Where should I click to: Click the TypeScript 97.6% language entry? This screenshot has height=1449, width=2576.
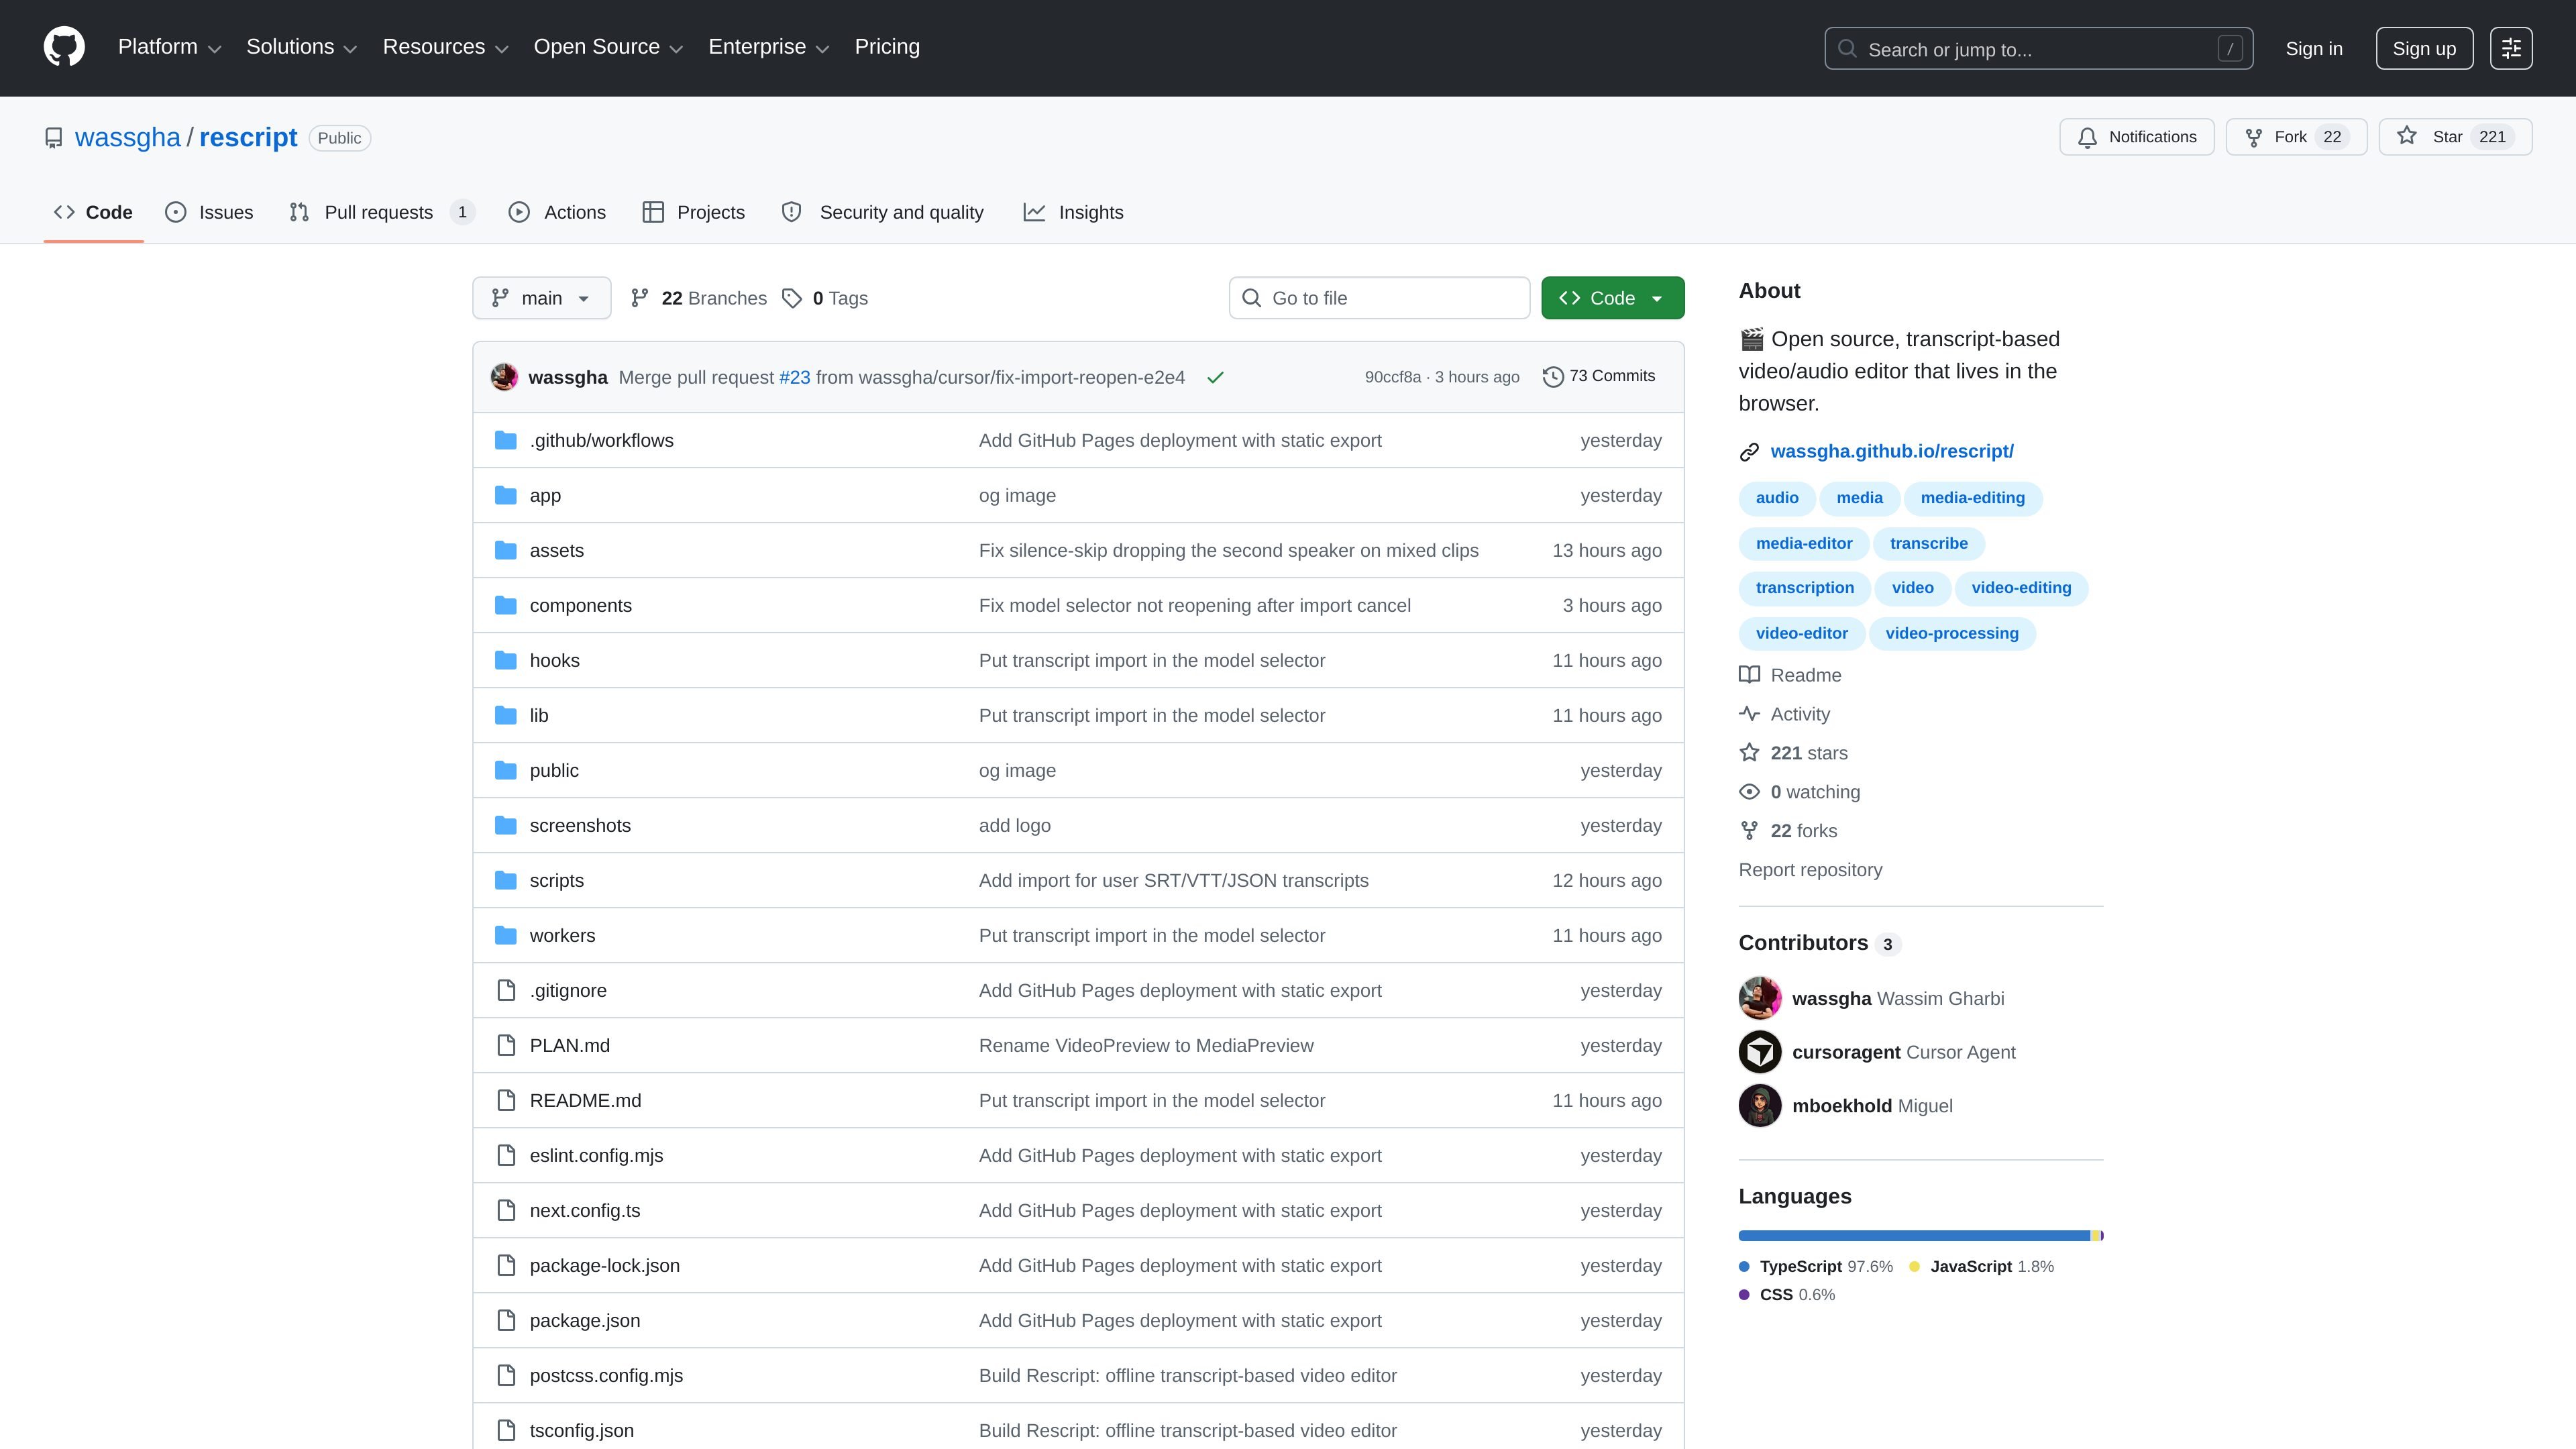(x=1816, y=1267)
